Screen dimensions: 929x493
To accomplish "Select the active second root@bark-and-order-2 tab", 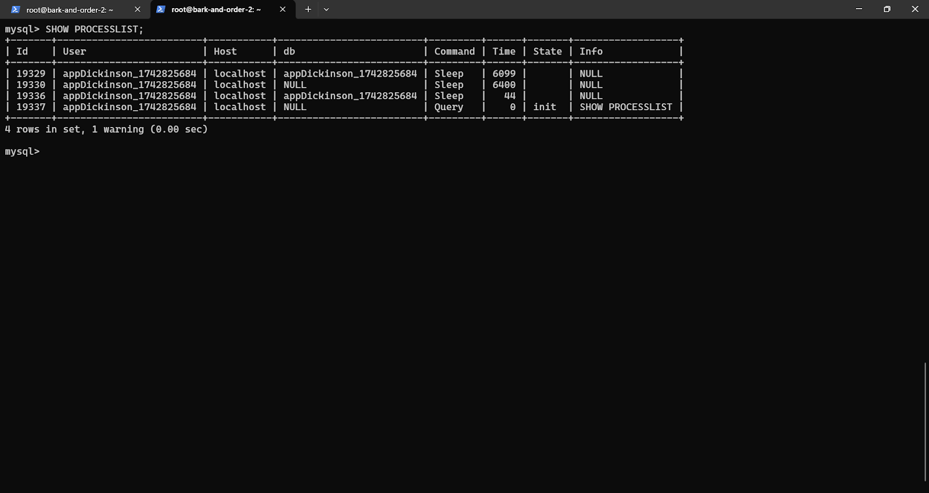I will tap(216, 10).
